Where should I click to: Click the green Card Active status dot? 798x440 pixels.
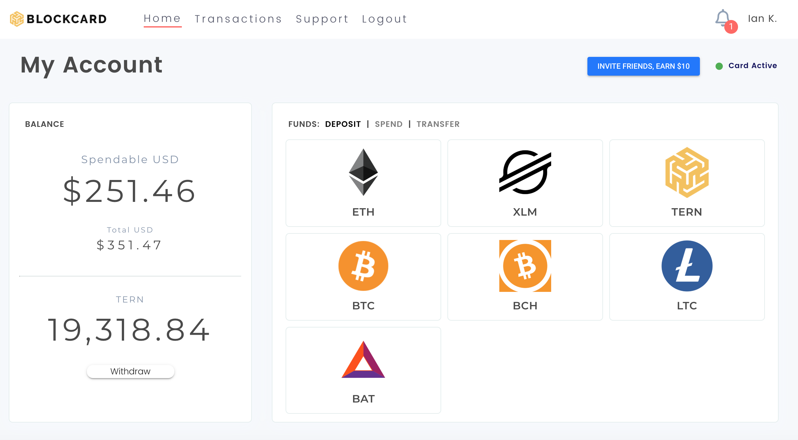click(x=719, y=66)
